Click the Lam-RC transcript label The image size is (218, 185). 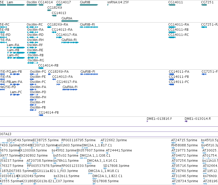(x=13, y=55)
